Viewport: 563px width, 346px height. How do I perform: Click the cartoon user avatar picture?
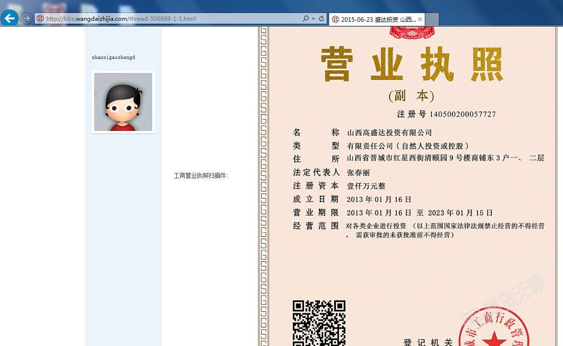coord(123,102)
